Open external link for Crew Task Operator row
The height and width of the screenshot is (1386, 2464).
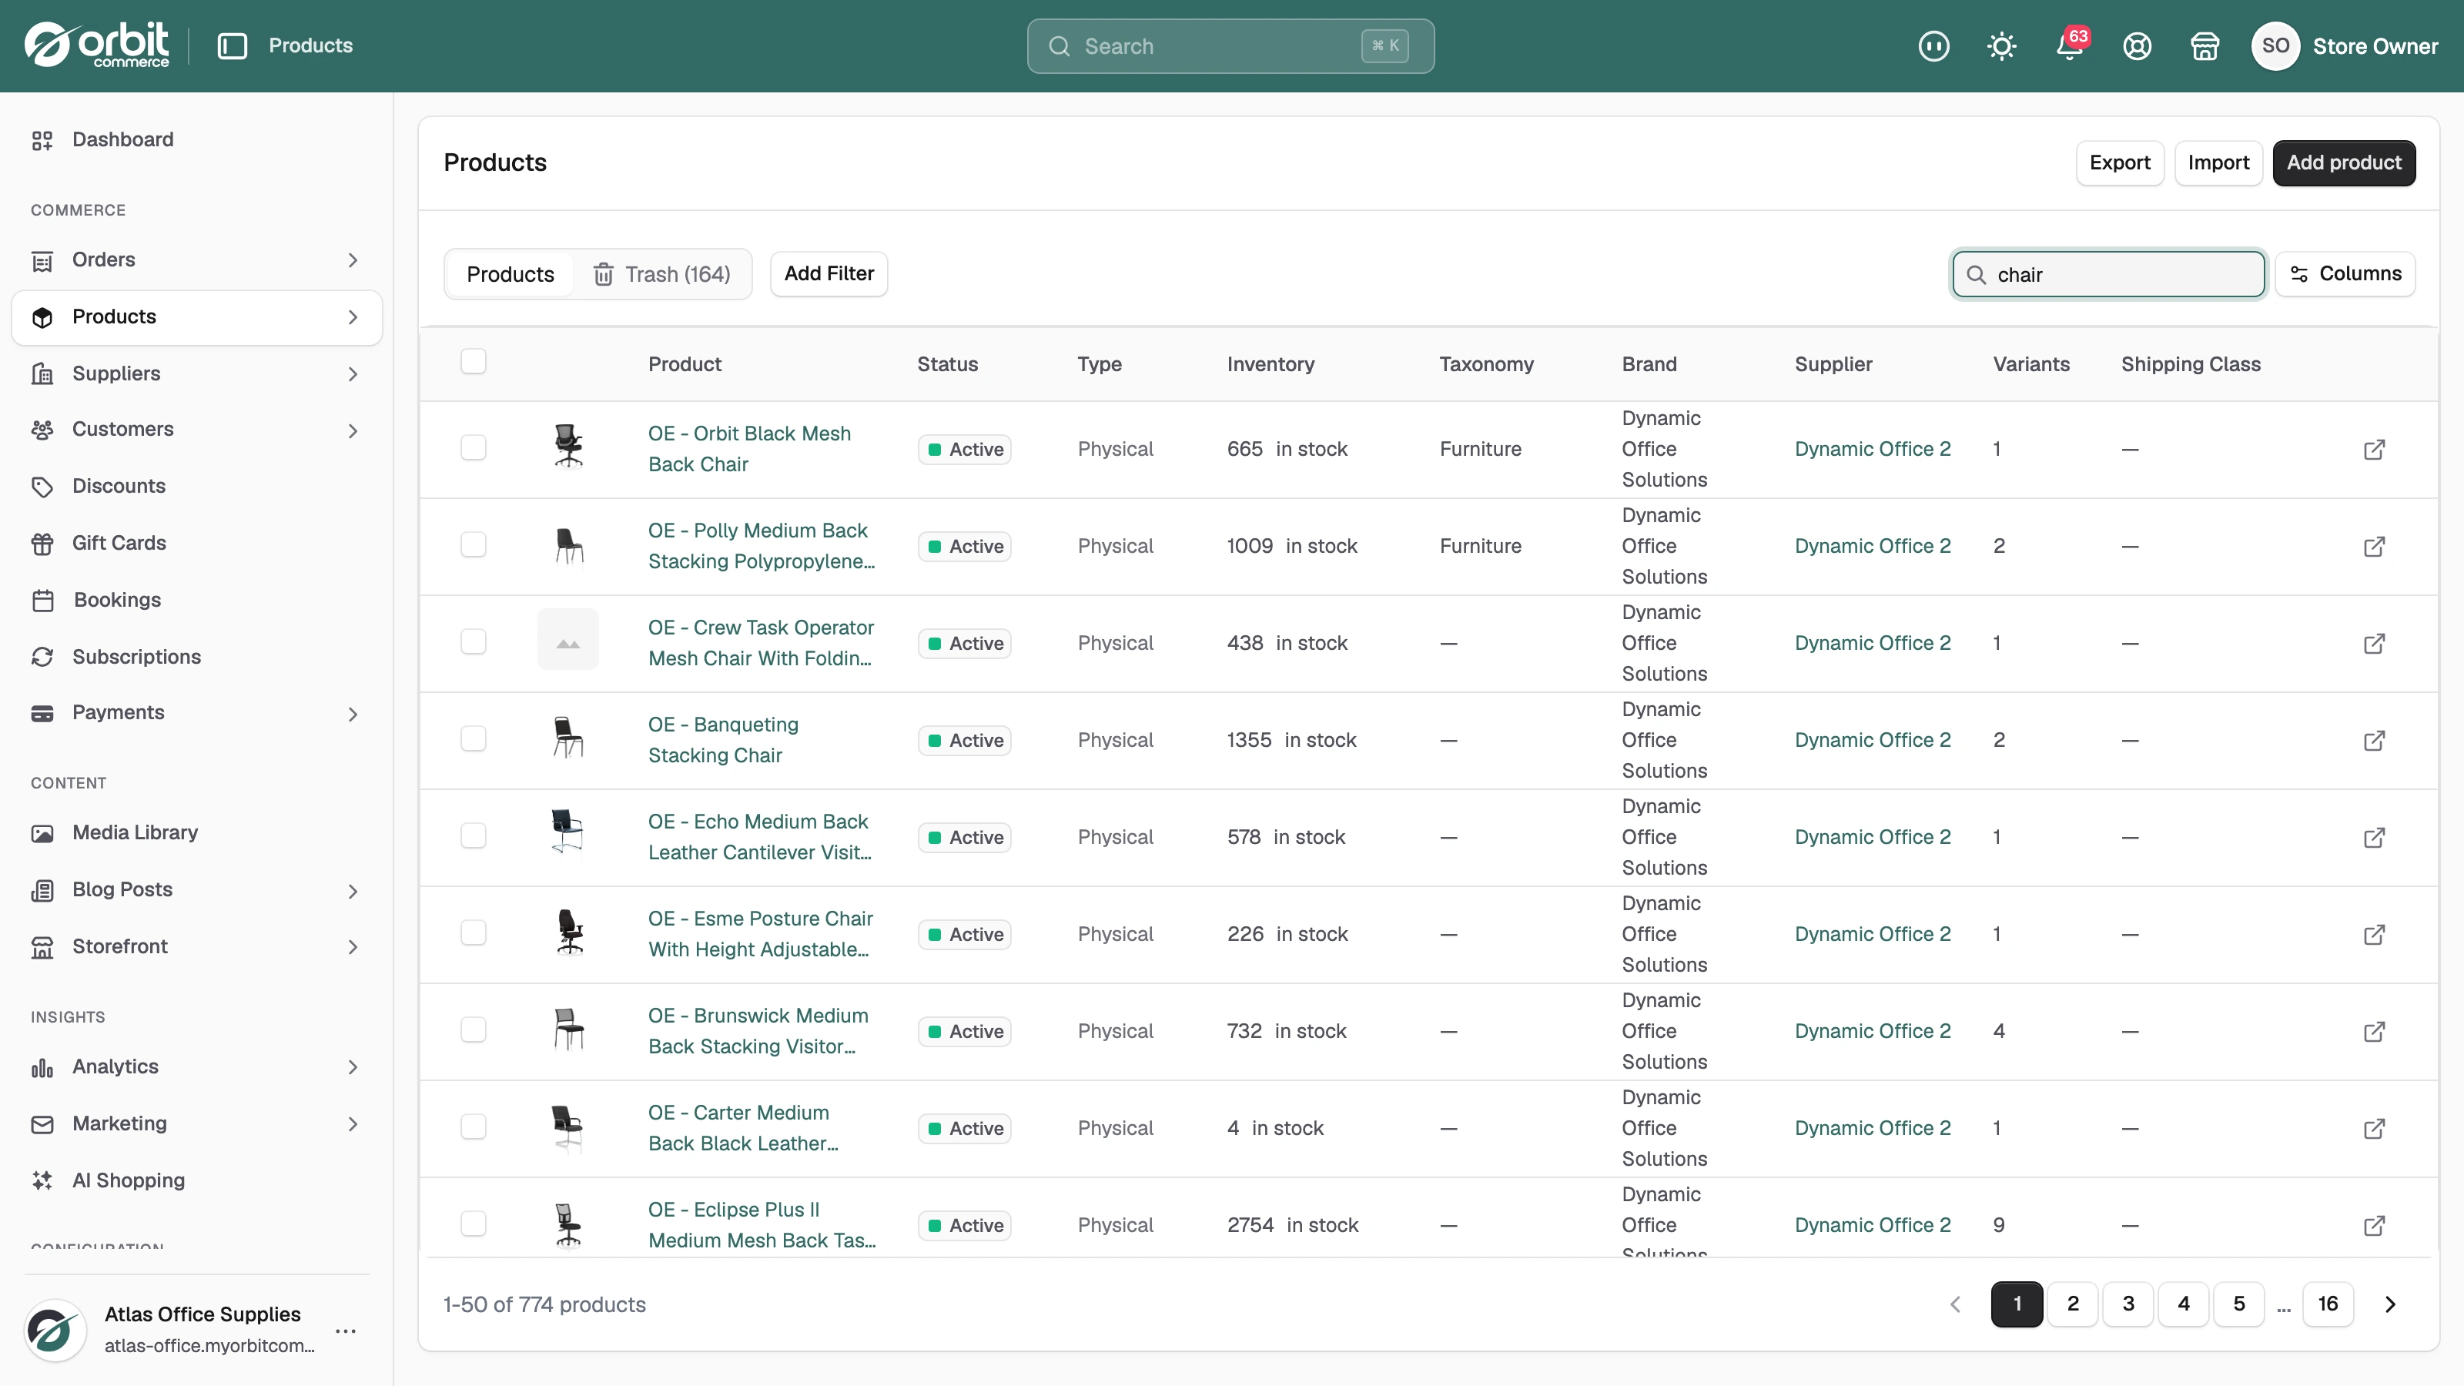(x=2374, y=644)
